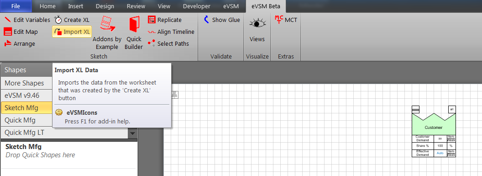Click the Show Glue icon

[207, 20]
